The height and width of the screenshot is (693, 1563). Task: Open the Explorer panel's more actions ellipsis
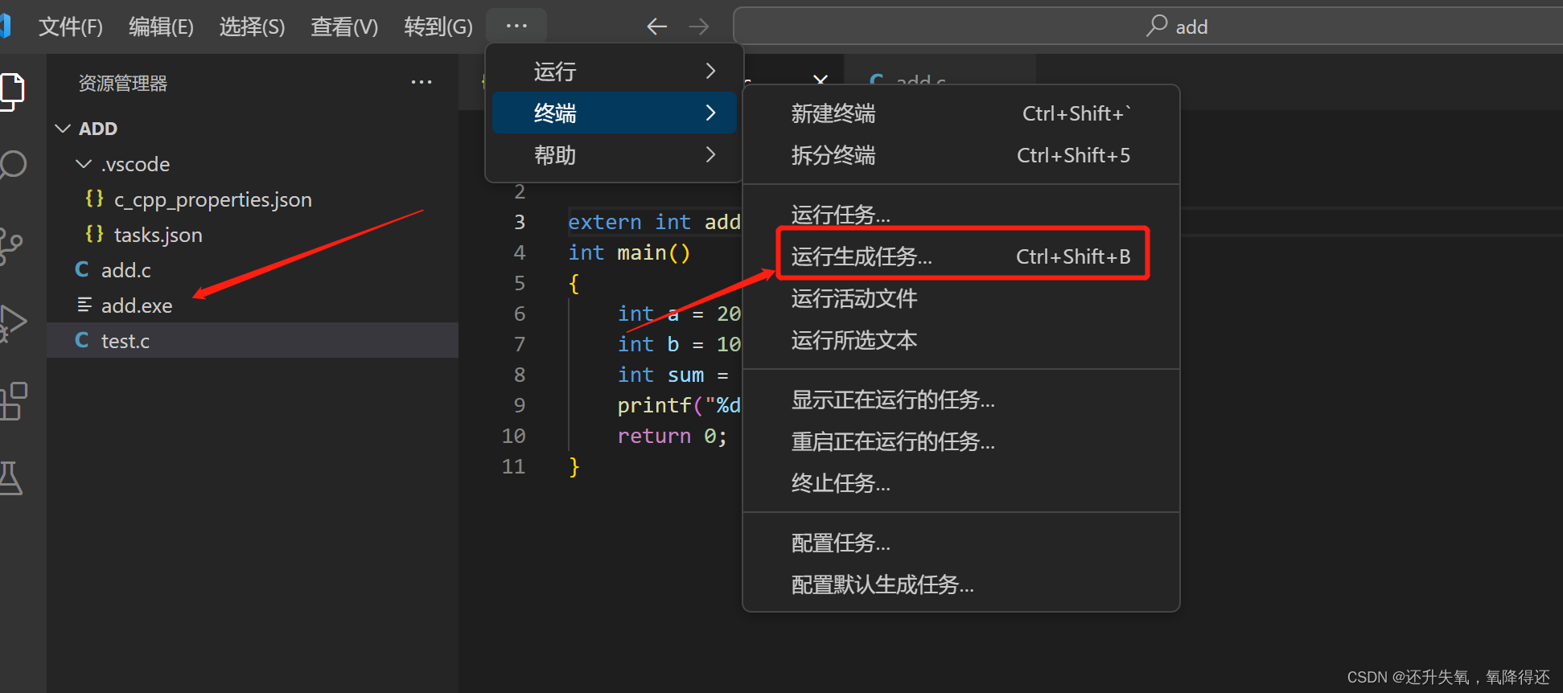click(422, 83)
